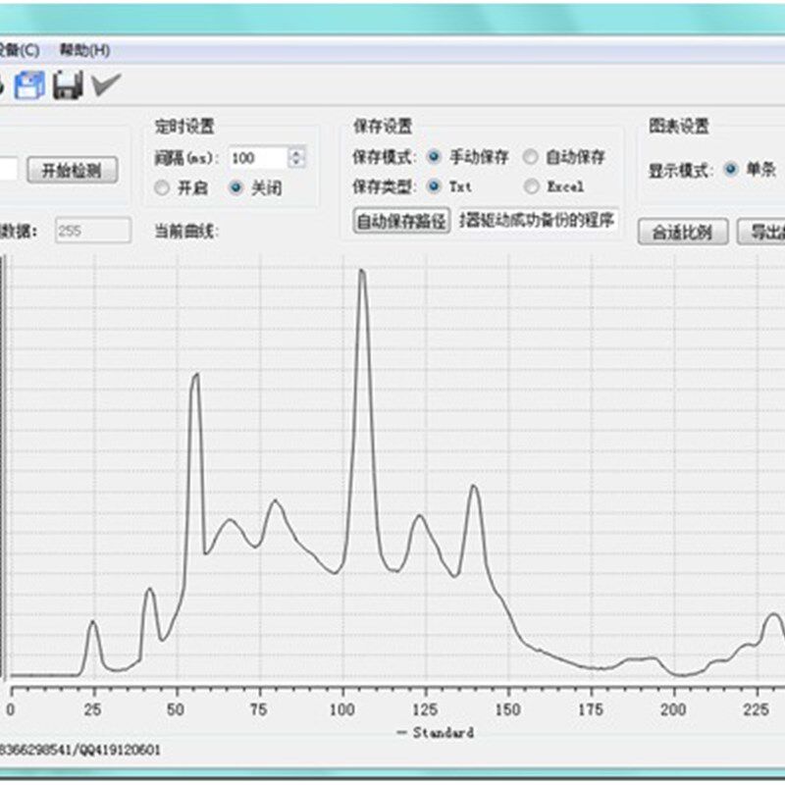
Task: Click the 间隔(ms) value field showing 100
Action: [259, 158]
